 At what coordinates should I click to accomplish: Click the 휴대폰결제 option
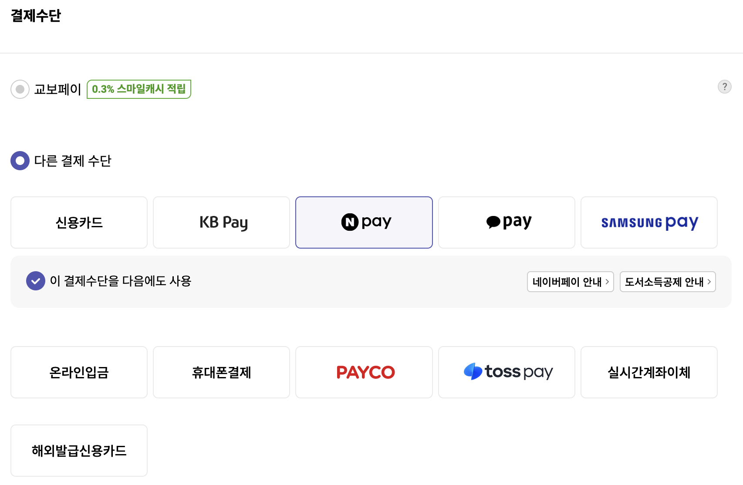click(221, 372)
